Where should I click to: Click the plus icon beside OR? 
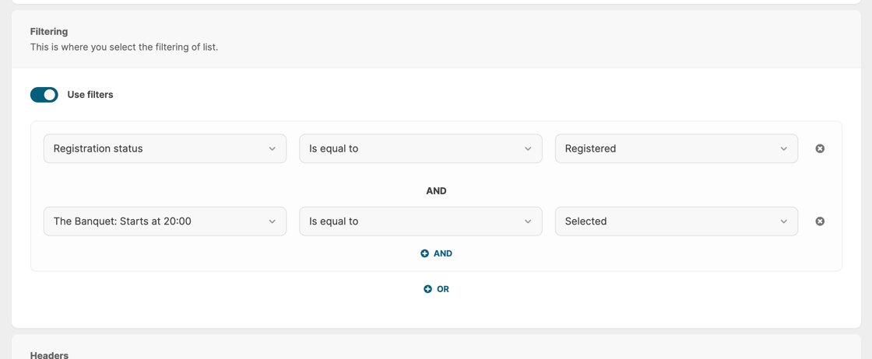[427, 289]
